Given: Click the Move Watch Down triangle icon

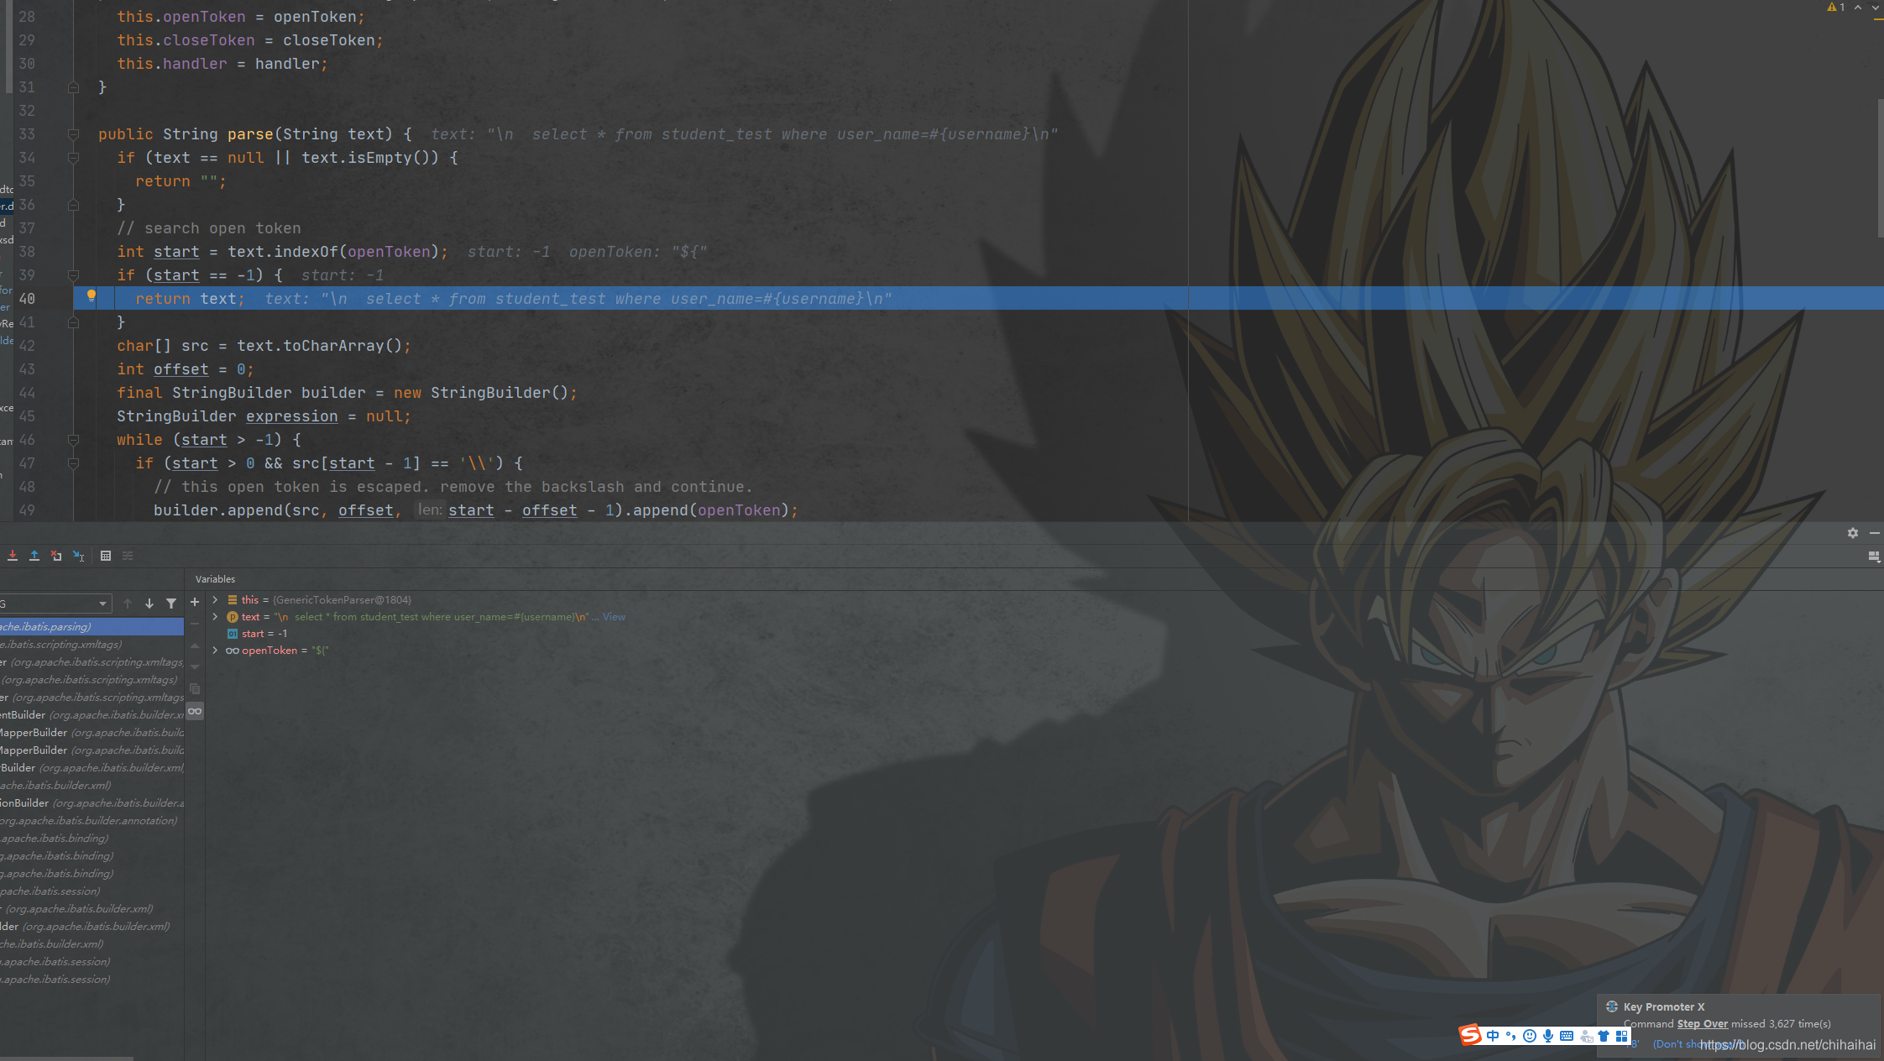Looking at the screenshot, I should tap(195, 667).
